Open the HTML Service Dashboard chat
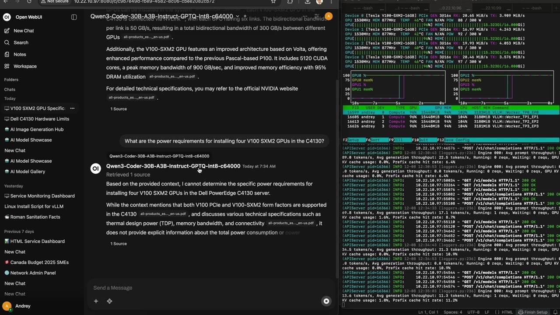Screen dimensions: 560x315 tap(37, 241)
